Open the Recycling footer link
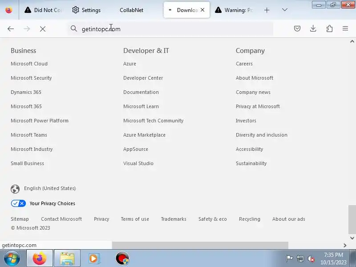This screenshot has height=267, width=356. pyautogui.click(x=250, y=219)
